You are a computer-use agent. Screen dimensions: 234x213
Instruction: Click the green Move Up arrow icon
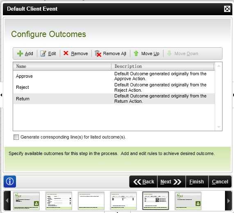(136, 53)
